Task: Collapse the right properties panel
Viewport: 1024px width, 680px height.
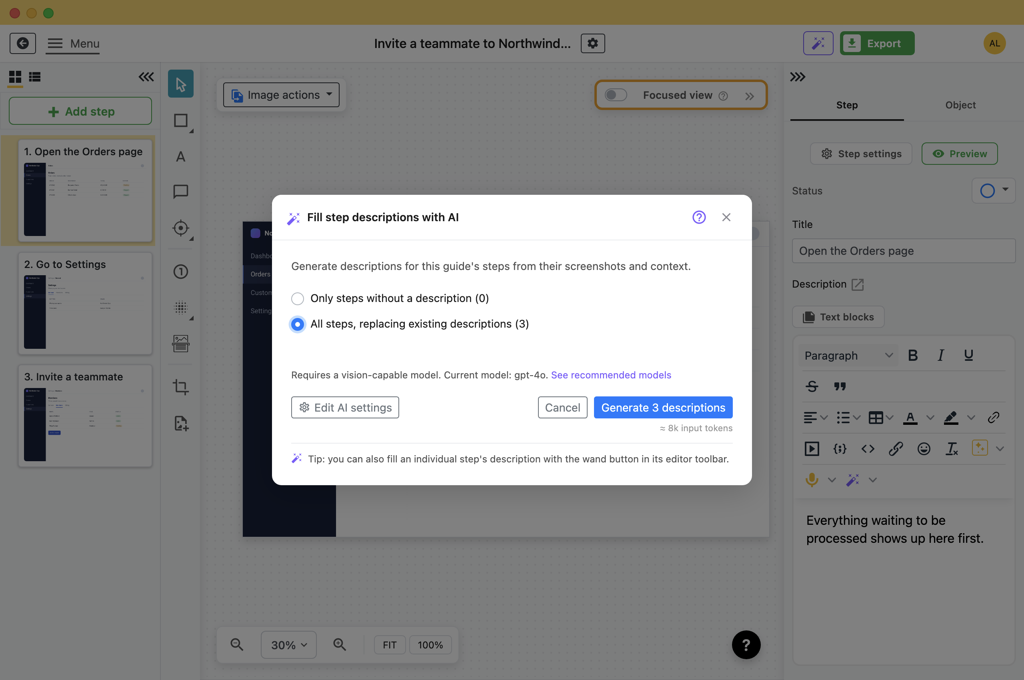Action: (x=797, y=77)
